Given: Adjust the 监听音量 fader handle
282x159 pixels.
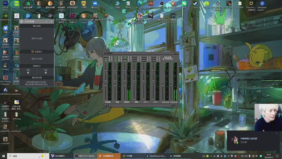Looking at the screenshot, I should coord(163,86).
